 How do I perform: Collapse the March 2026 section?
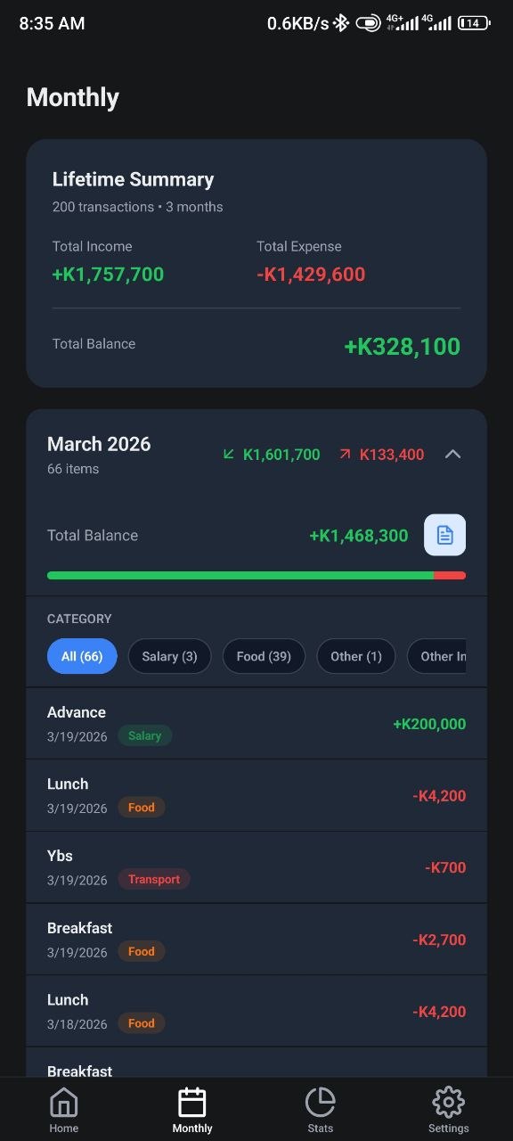click(x=452, y=454)
